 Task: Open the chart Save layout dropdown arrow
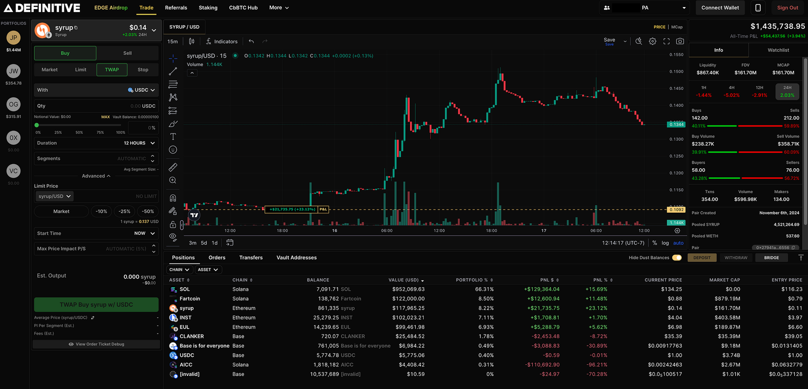coord(625,41)
